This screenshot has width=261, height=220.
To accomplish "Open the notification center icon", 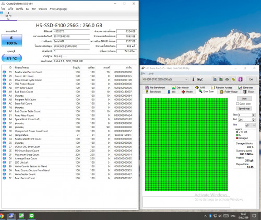I will [x=254, y=216].
